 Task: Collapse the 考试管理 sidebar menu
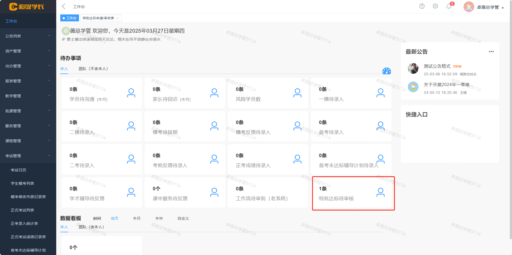[28, 156]
